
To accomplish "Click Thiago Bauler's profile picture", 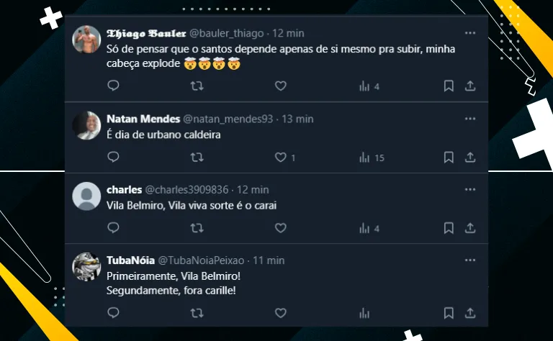I will click(87, 40).
